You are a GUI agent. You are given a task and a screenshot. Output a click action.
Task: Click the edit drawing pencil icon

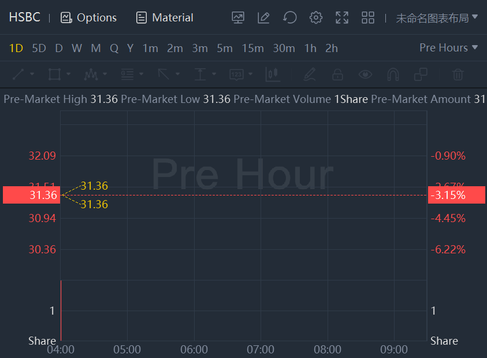263,18
